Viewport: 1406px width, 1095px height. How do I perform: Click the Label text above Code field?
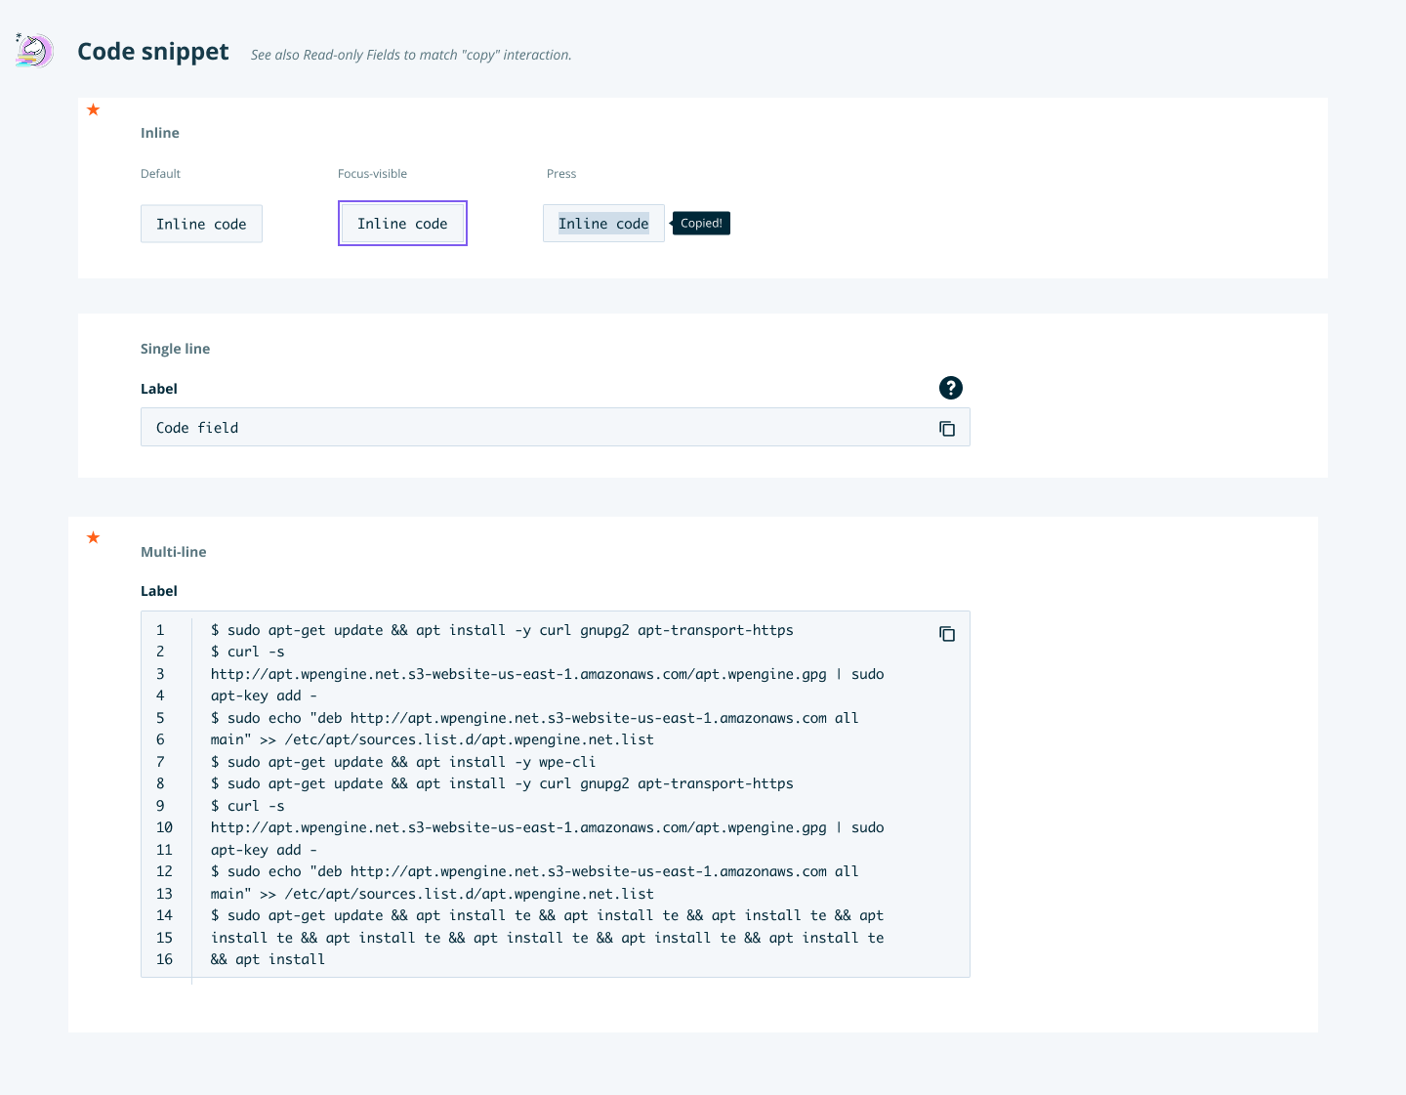[159, 389]
